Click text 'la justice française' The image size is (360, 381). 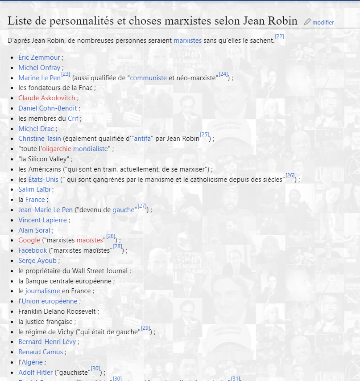pyautogui.click(x=46, y=322)
